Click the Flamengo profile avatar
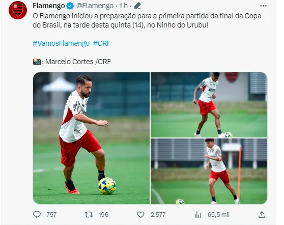284x225 pixels. tap(18, 10)
